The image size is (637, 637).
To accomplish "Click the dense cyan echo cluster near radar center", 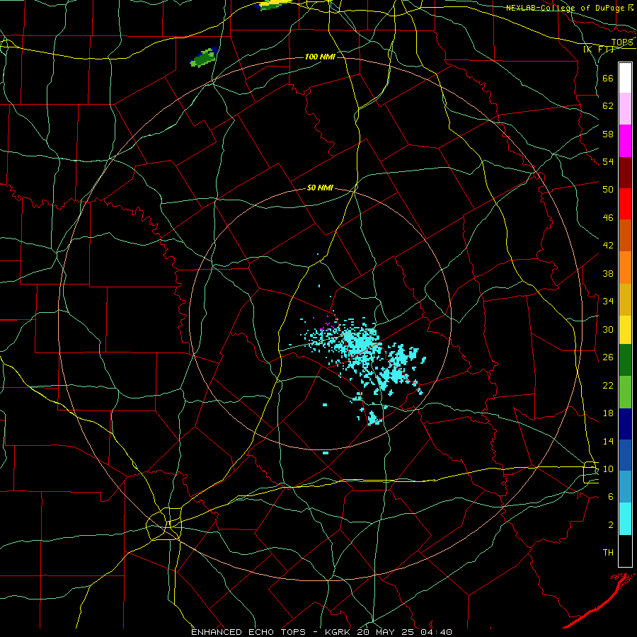I will (x=360, y=343).
